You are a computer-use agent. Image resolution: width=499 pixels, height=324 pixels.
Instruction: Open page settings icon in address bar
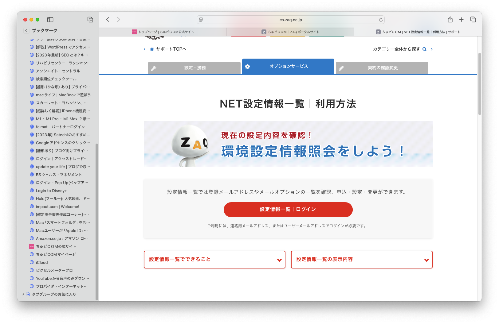pyautogui.click(x=201, y=20)
